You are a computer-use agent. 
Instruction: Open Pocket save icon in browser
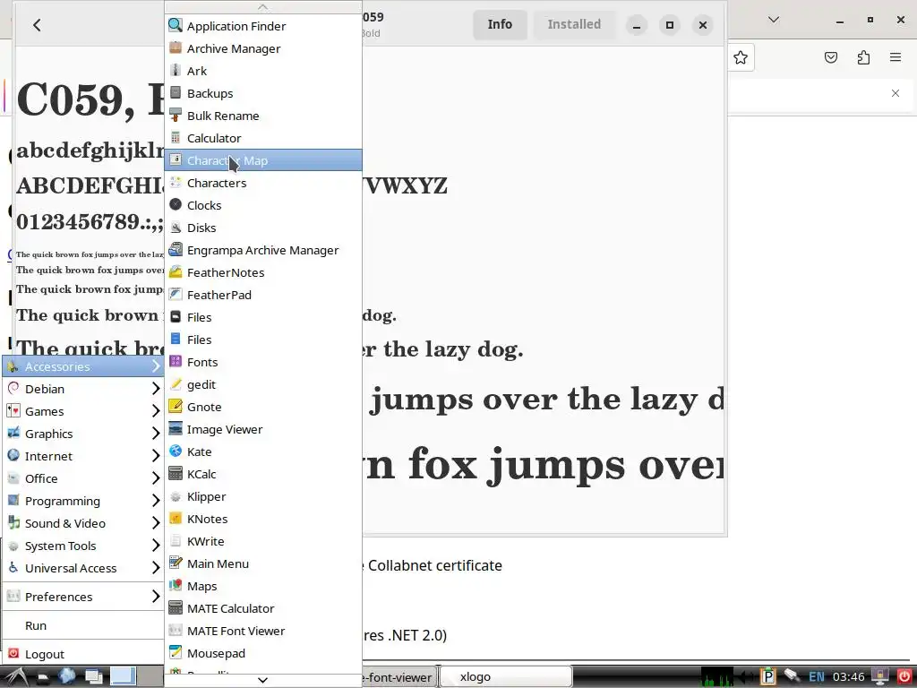point(831,57)
